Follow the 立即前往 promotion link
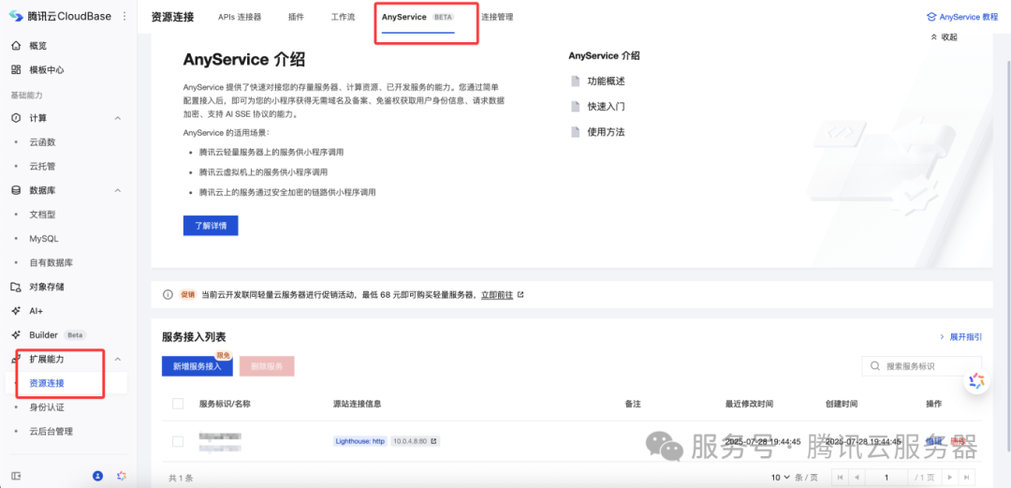The width and height of the screenshot is (1011, 488). [497, 294]
